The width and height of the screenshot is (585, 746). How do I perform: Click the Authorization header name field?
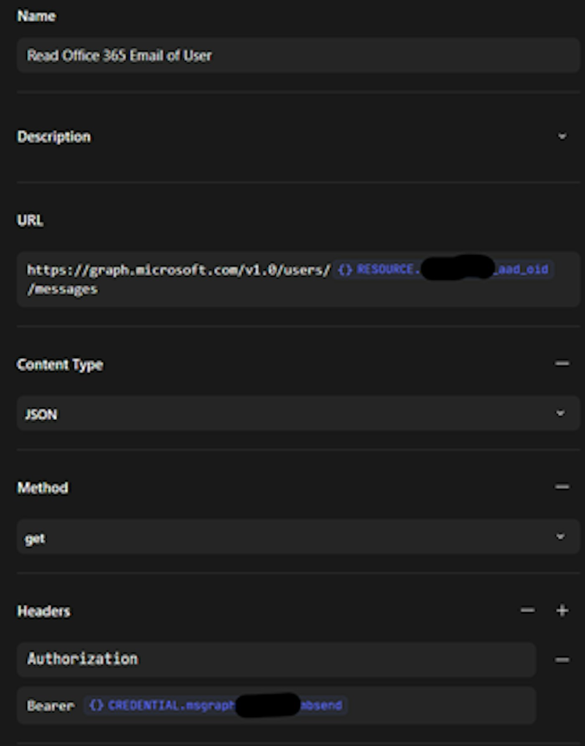(x=276, y=659)
